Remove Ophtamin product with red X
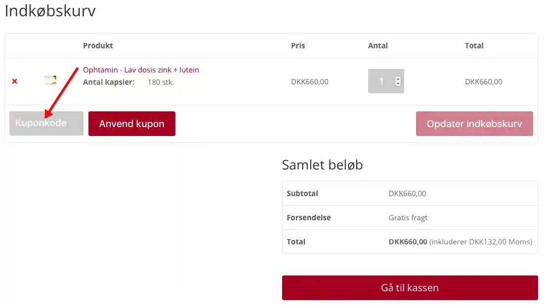The height and width of the screenshot is (306, 544). coord(14,81)
